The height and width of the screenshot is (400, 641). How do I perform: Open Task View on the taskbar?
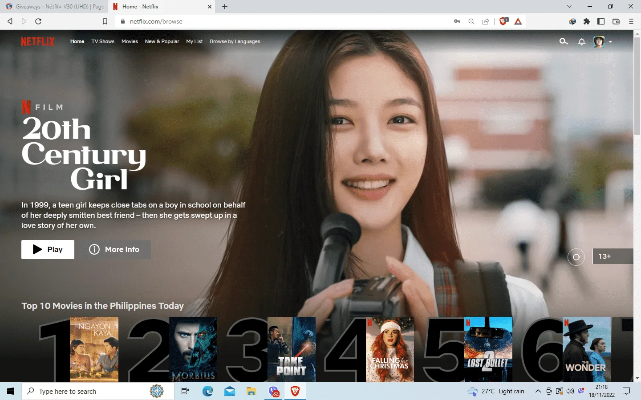[x=185, y=391]
